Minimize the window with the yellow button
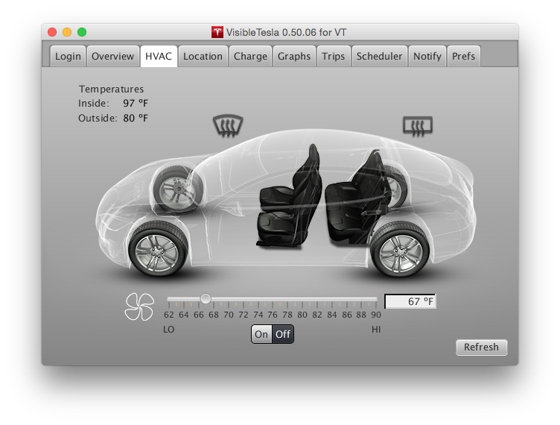This screenshot has width=560, height=425. [67, 32]
